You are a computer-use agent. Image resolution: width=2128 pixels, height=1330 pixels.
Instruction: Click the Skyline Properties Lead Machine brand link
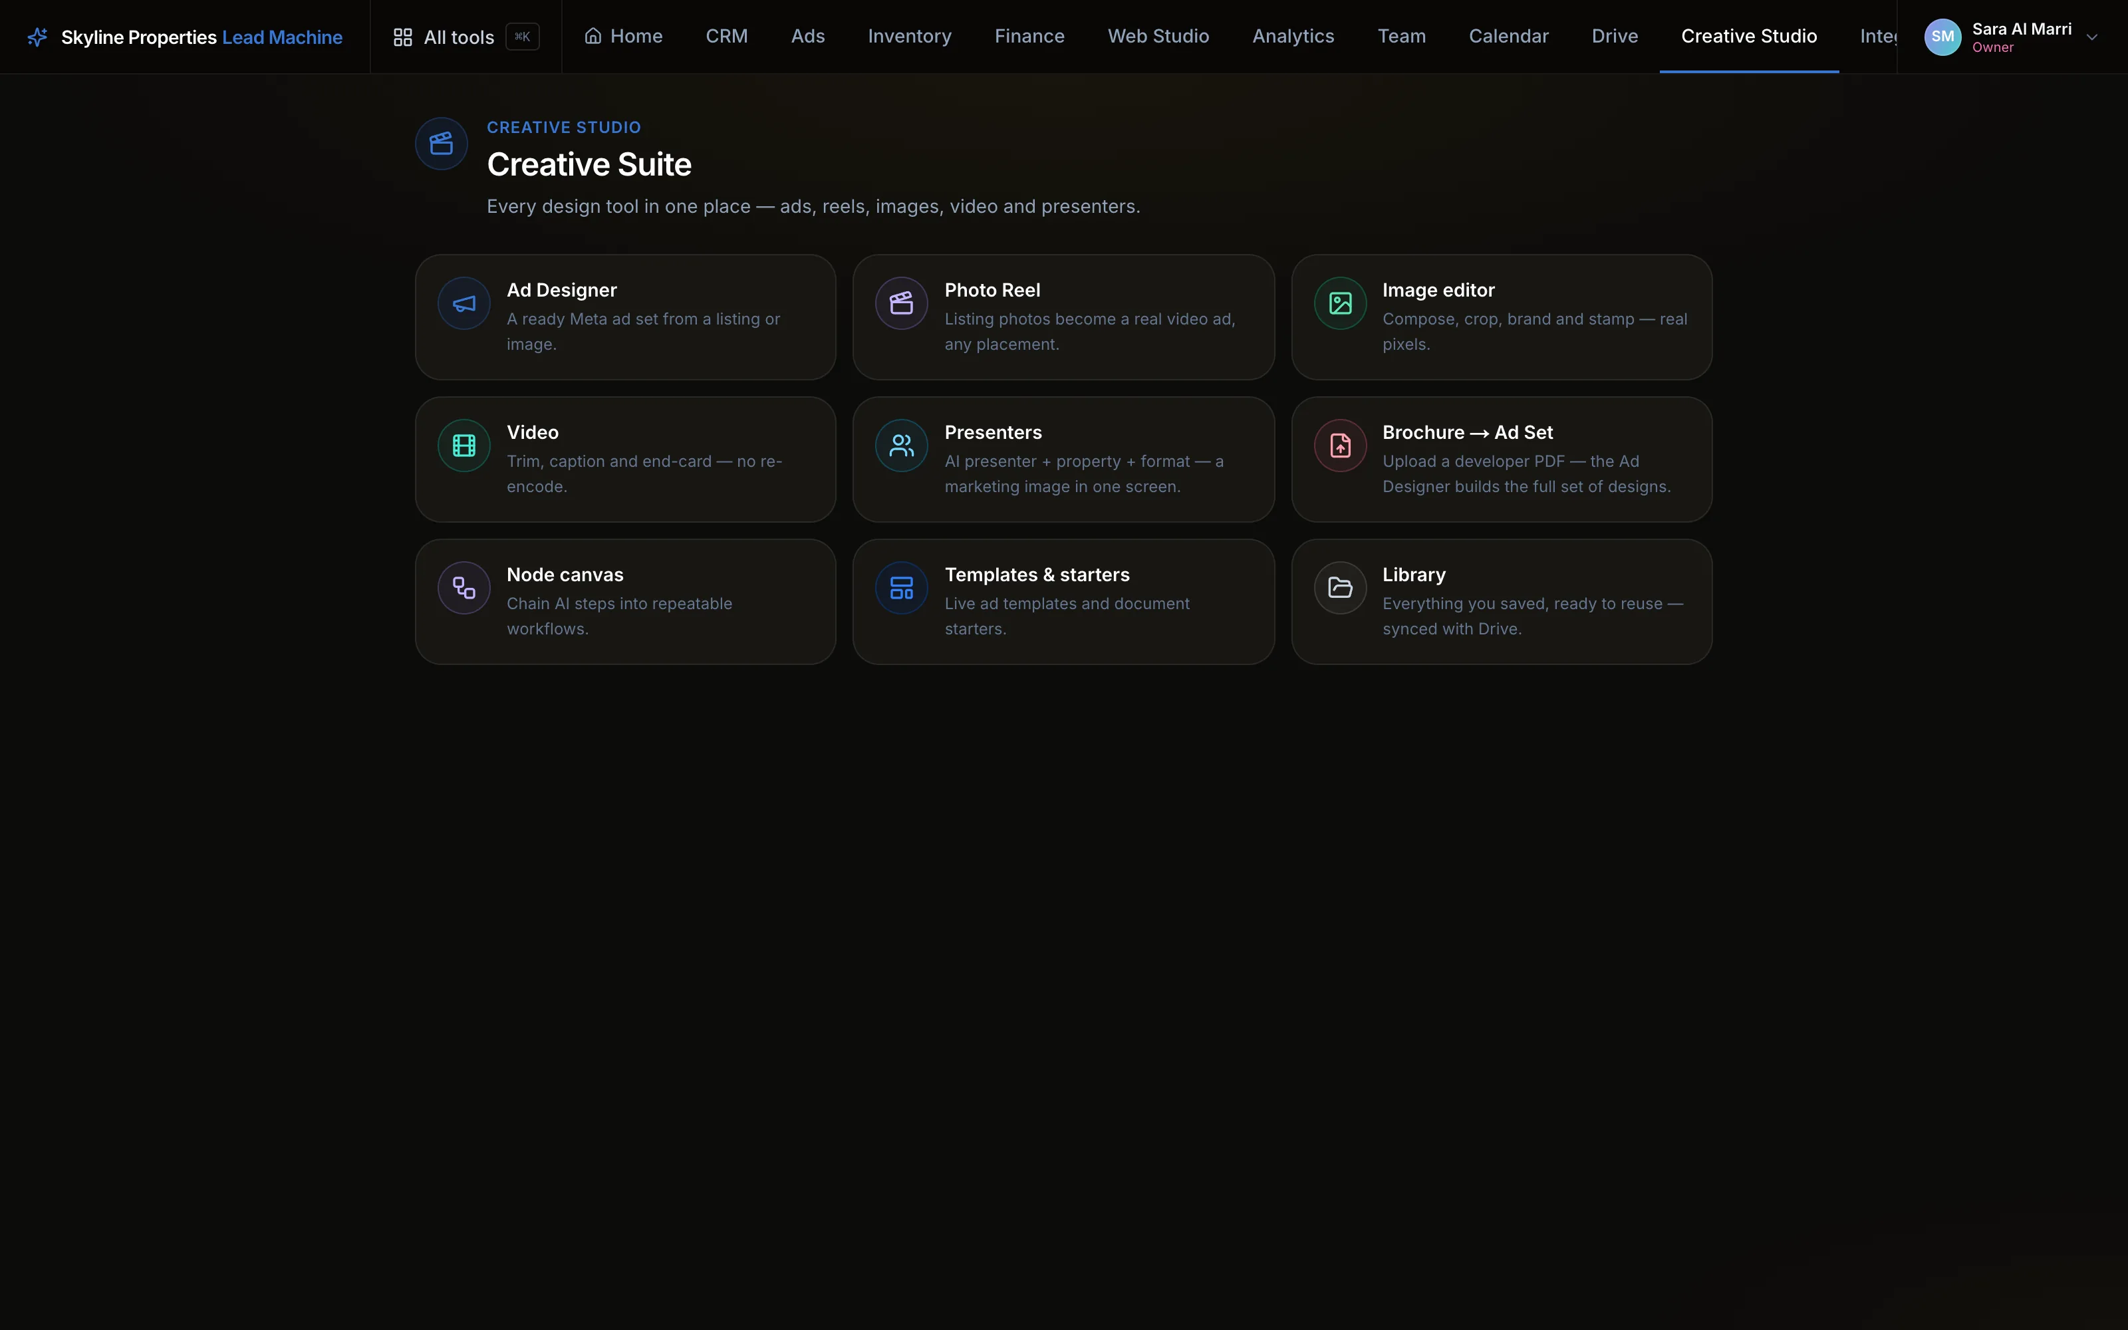185,37
